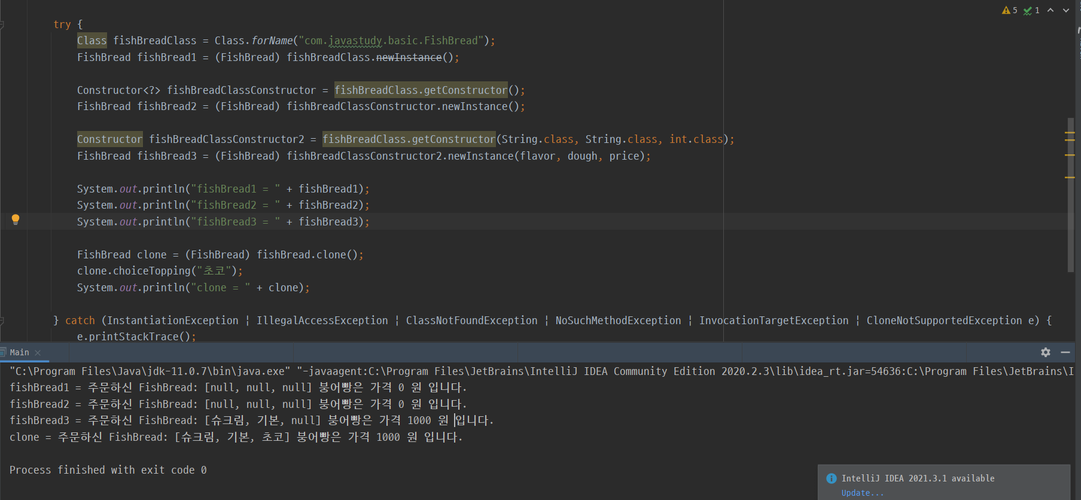
Task: Click the Update... link
Action: [862, 493]
